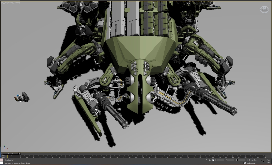Click the Z coordinate input field
The image size is (272, 165).
[241, 160]
